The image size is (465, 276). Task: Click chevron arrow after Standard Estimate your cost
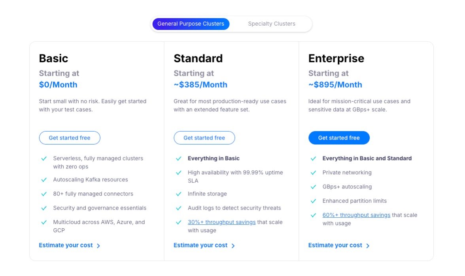tap(233, 246)
